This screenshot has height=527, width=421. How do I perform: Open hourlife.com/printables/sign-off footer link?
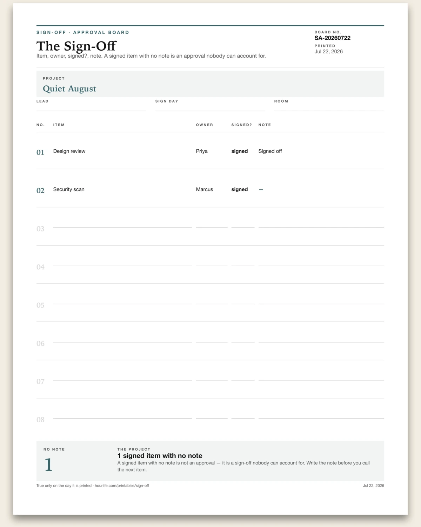click(122, 486)
